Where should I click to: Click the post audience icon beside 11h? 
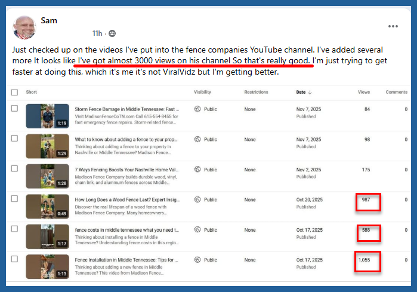(112, 33)
